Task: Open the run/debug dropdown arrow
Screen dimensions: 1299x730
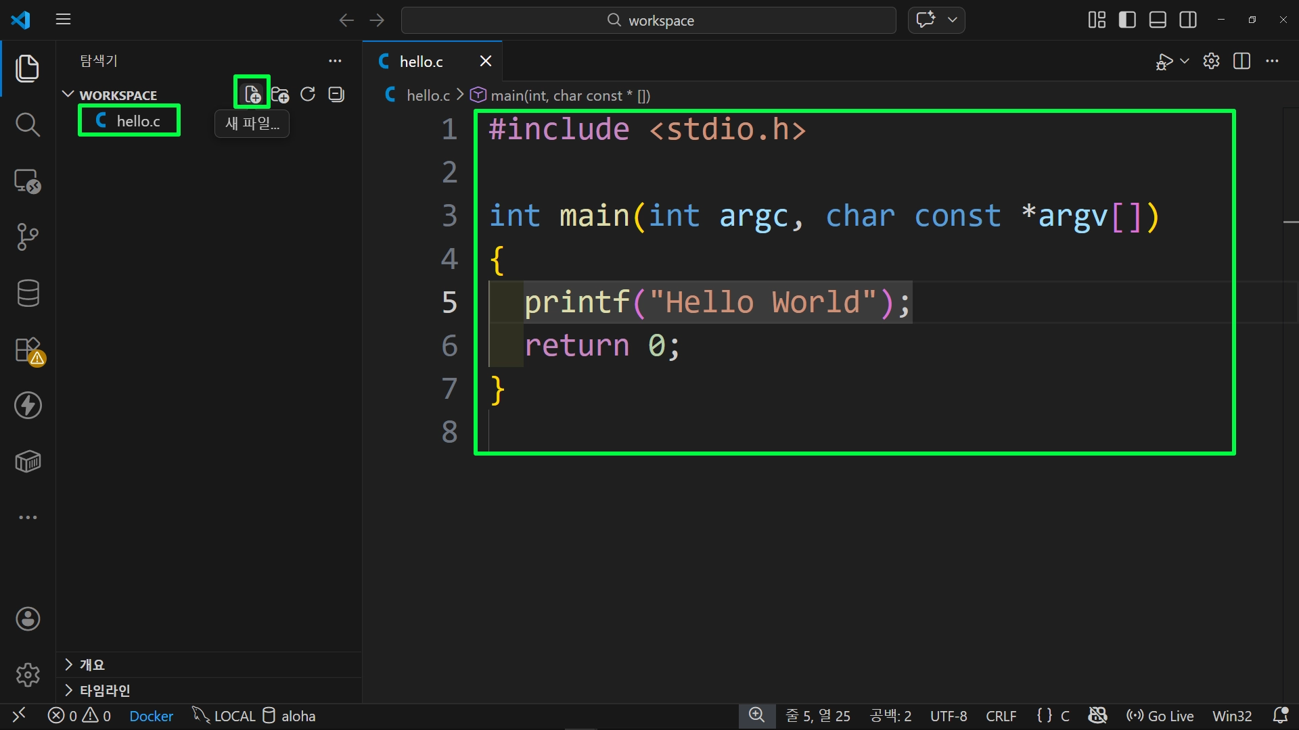Action: [1185, 61]
